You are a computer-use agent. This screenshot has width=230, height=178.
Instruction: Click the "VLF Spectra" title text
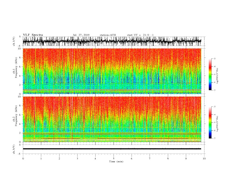click(x=33, y=35)
